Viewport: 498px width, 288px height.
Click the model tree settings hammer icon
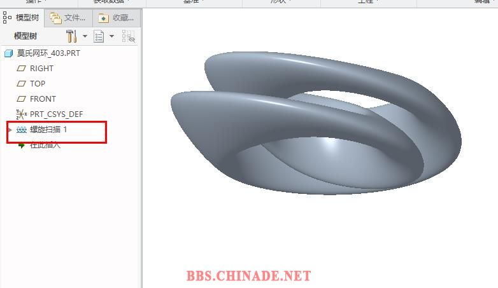click(71, 36)
